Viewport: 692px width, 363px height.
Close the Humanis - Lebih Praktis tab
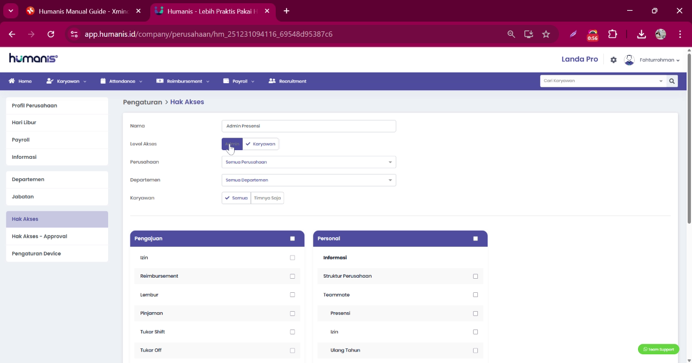point(267,11)
